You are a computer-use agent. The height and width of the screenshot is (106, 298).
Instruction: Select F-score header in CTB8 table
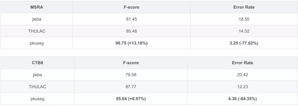(131, 63)
